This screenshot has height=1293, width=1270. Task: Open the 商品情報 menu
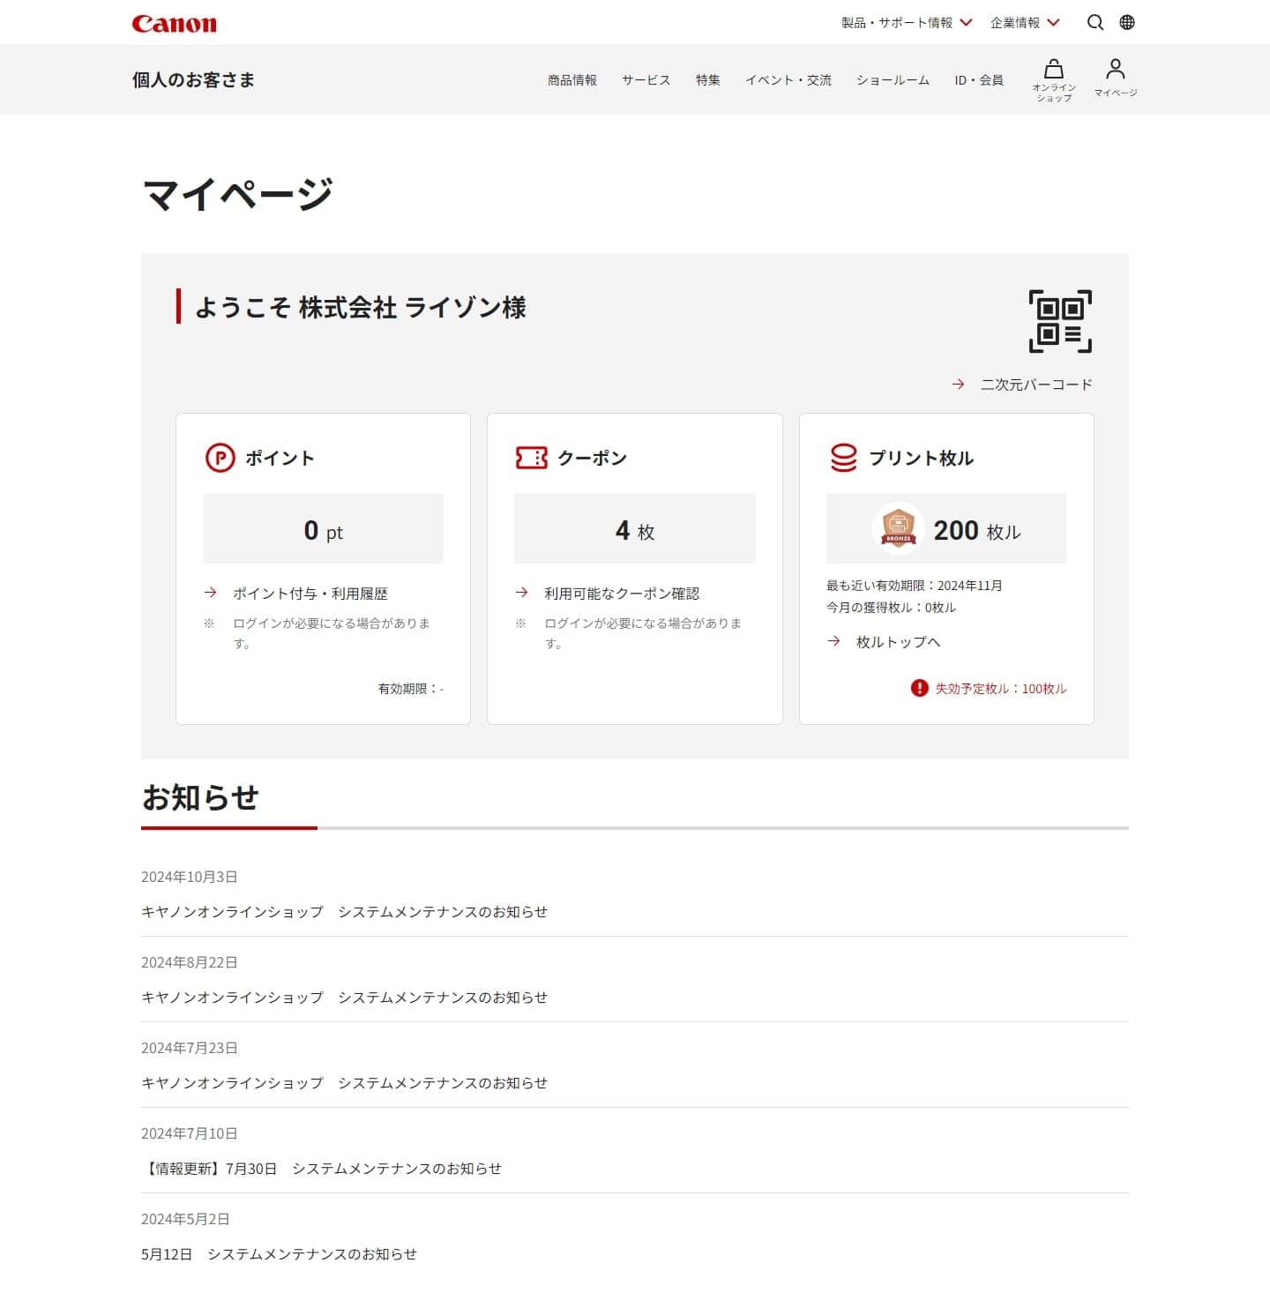571,80
